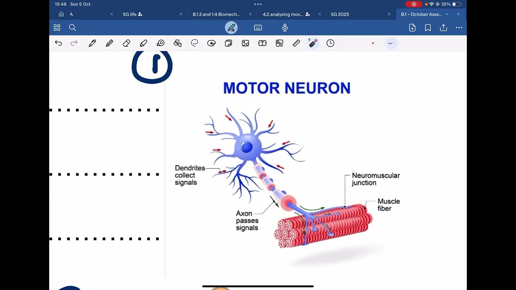Select the Pencil tool
The height and width of the screenshot is (290, 516).
110,43
